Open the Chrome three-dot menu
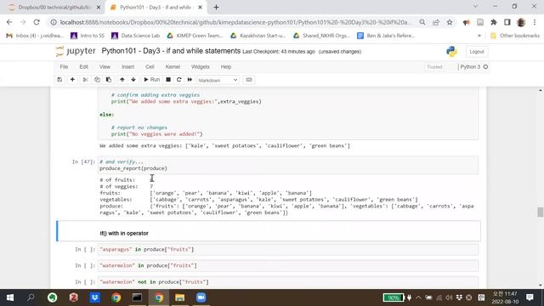The image size is (544, 306). point(535,22)
